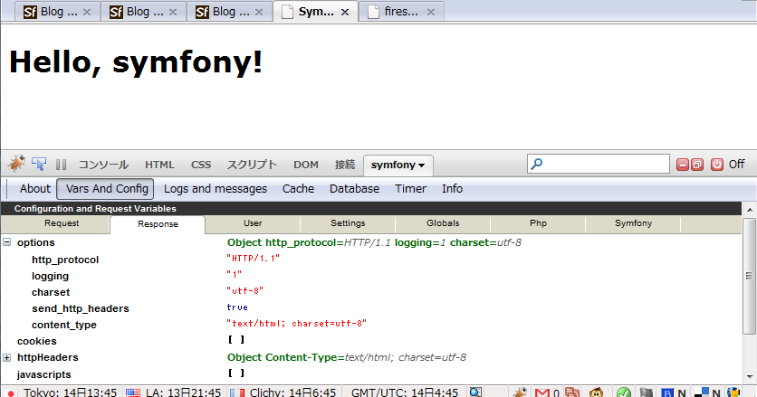Open the HTML panel tab

coord(159,165)
